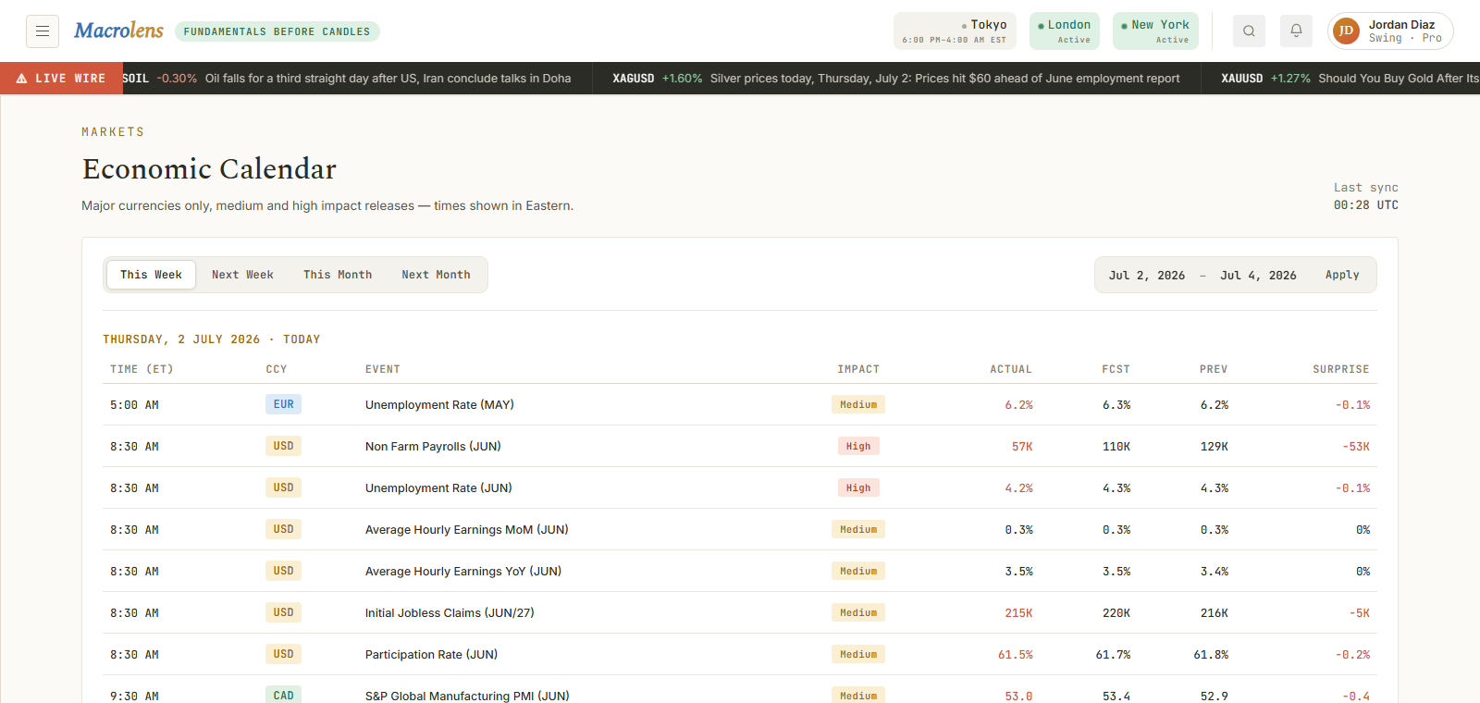Select the London session chip
The image size is (1480, 703).
1064,31
